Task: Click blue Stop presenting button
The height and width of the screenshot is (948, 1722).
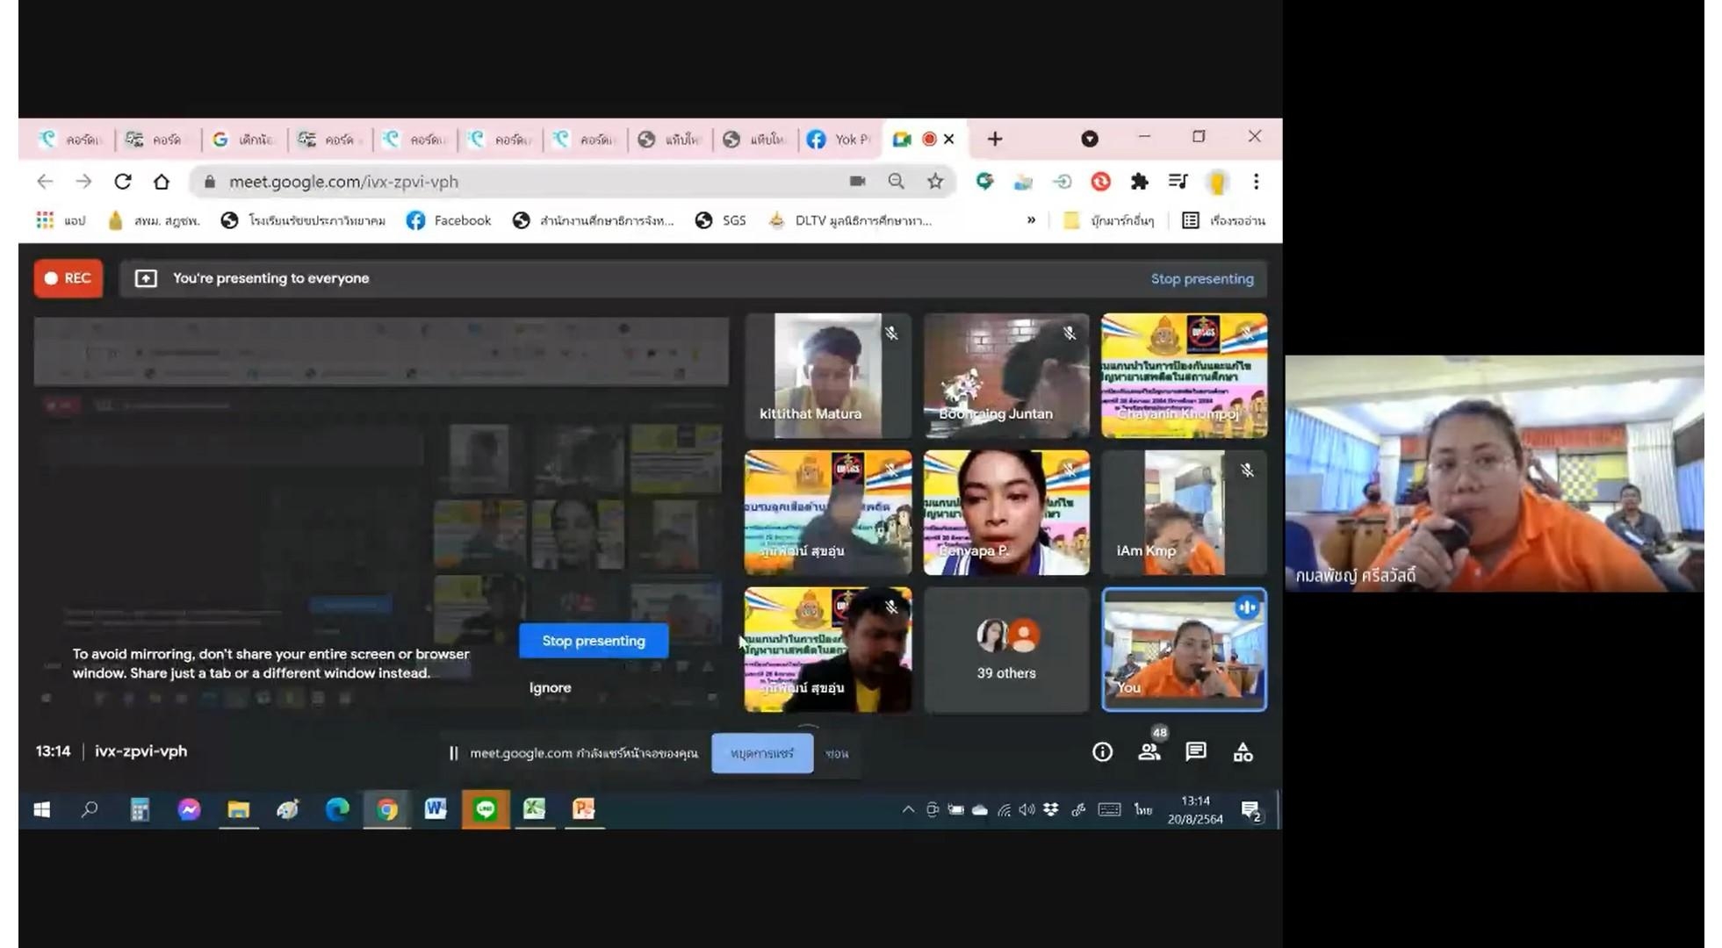Action: click(x=593, y=641)
